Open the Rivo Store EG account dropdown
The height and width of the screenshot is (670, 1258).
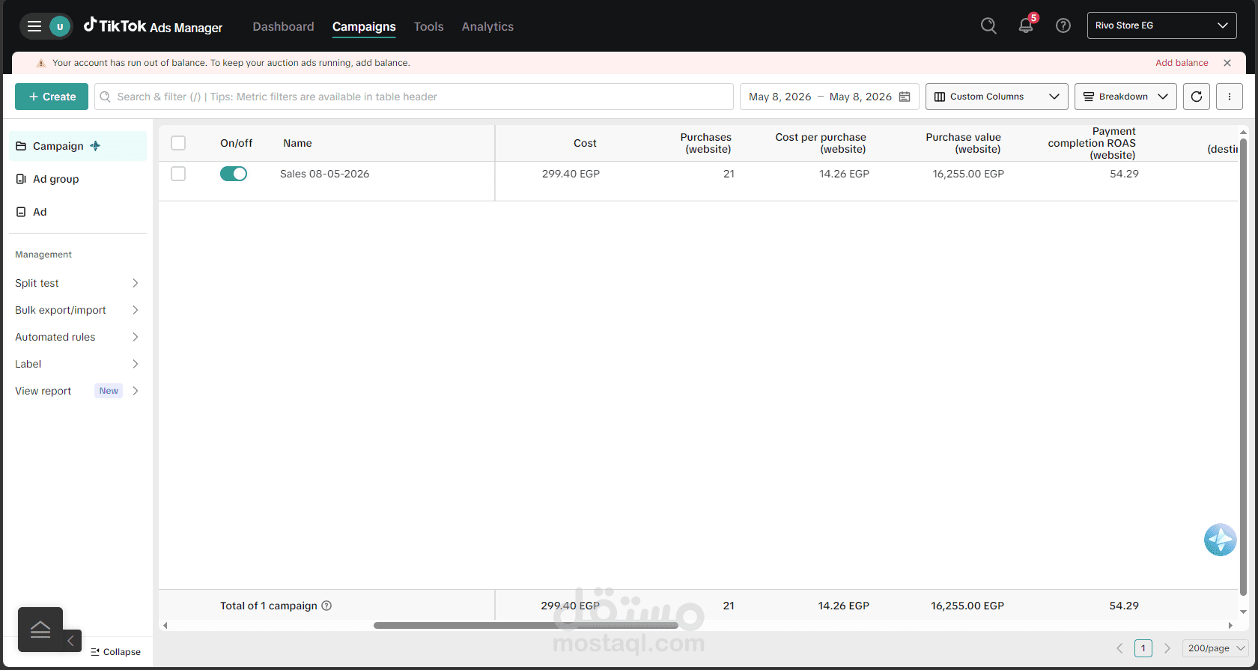coord(1161,25)
